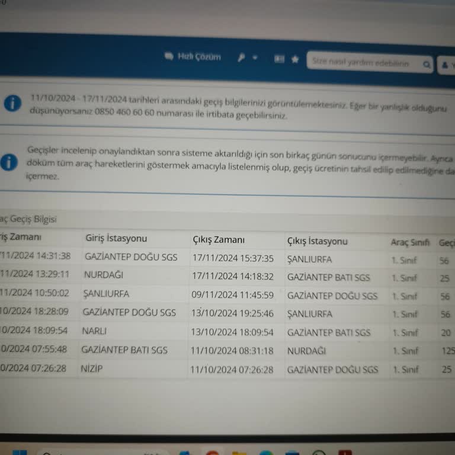Click the 'Araç Sınıfı' column header
Image resolution: width=455 pixels, height=455 pixels.
(x=410, y=242)
